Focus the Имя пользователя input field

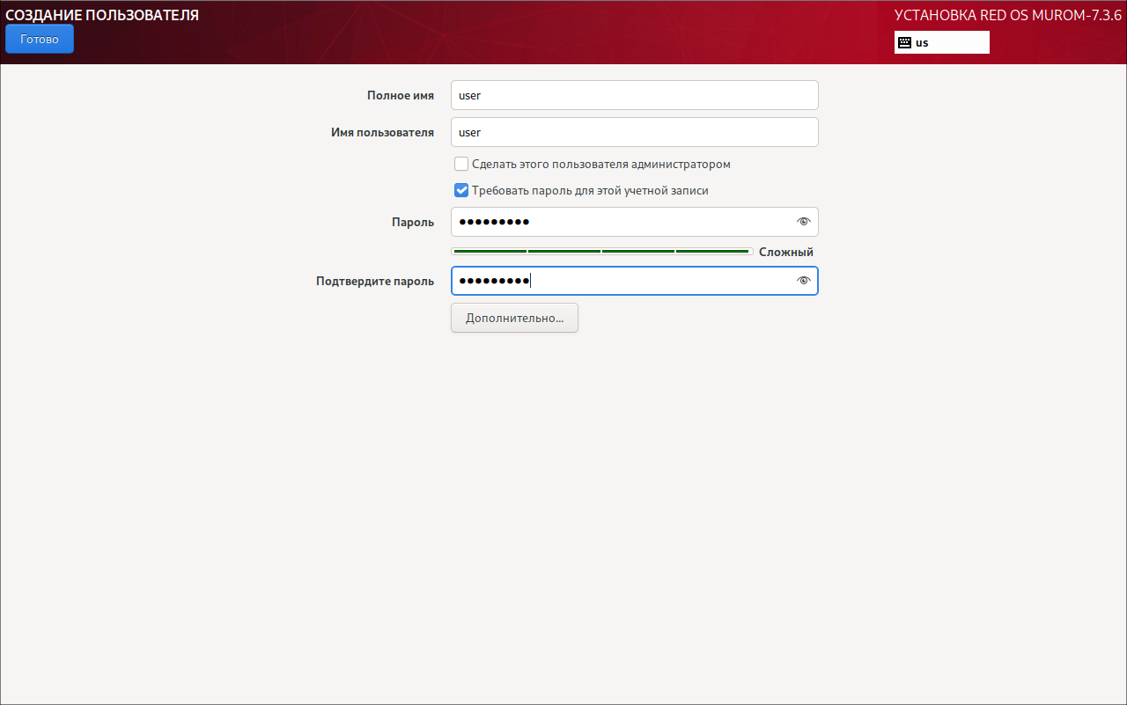(x=634, y=132)
